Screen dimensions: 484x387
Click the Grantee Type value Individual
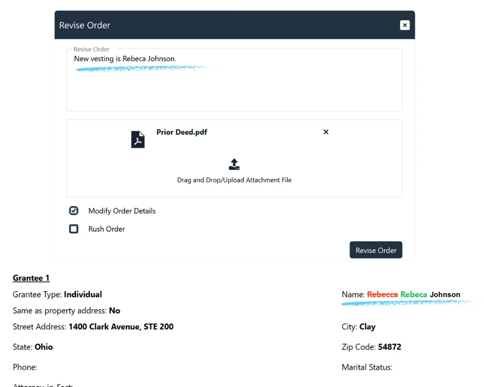(83, 295)
